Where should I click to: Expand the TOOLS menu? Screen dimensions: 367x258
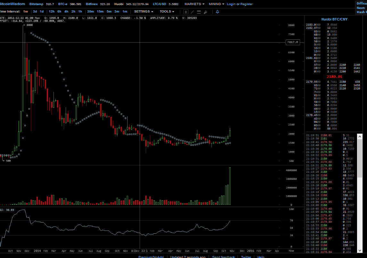[x=166, y=11]
